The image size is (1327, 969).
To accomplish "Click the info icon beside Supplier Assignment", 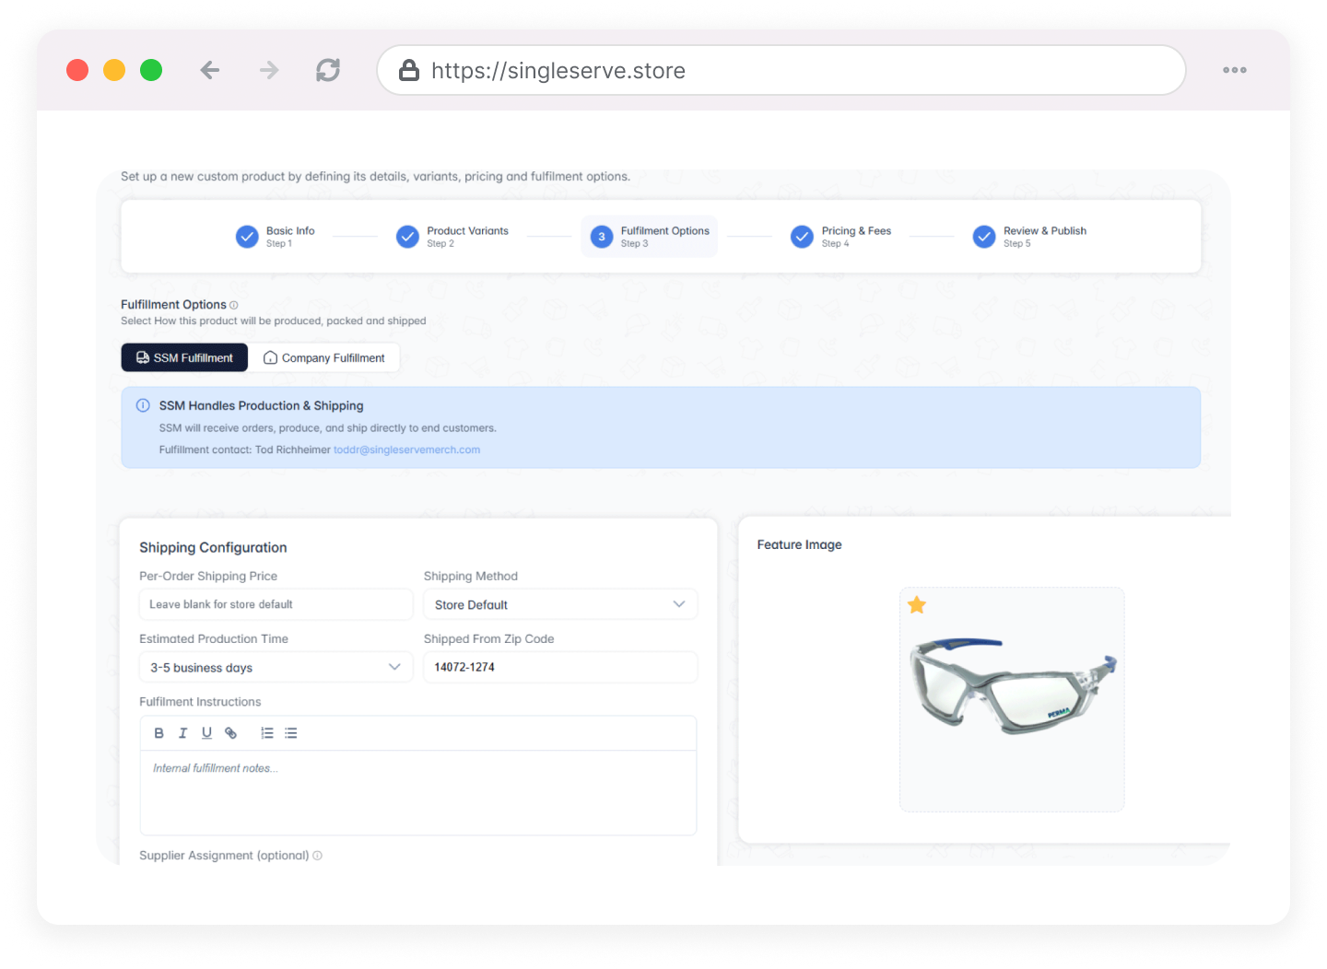I will pos(318,856).
